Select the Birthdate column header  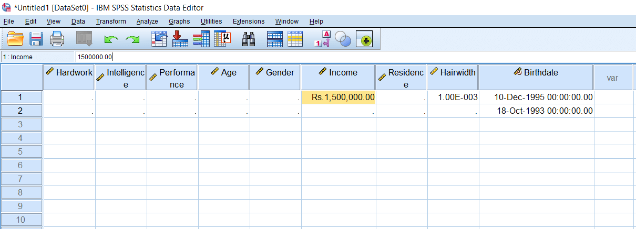point(536,78)
